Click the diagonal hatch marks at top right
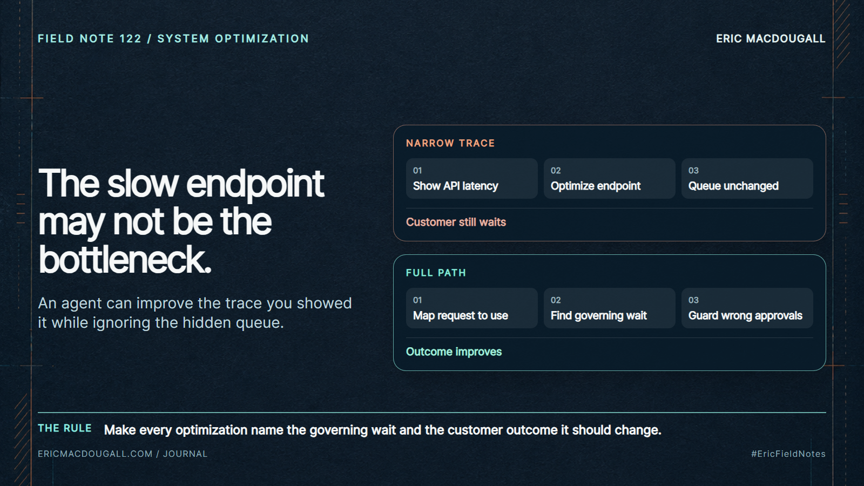The image size is (864, 486). pyautogui.click(x=843, y=34)
